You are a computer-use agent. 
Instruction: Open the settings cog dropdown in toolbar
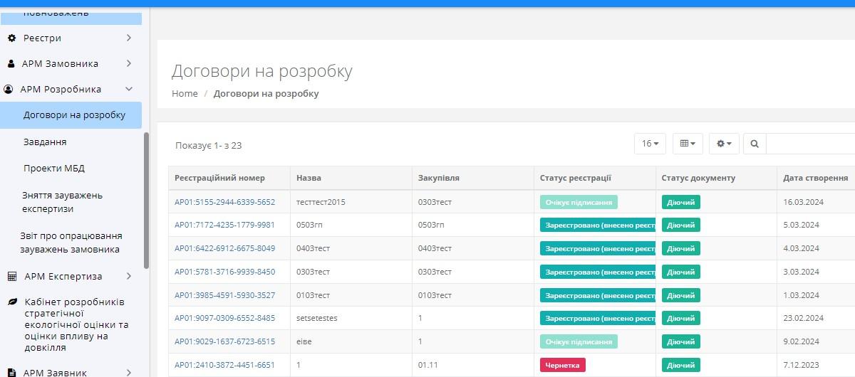(x=724, y=144)
